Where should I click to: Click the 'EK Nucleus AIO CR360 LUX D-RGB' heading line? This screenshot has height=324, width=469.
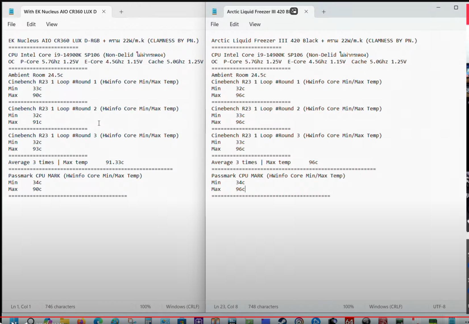(103, 41)
